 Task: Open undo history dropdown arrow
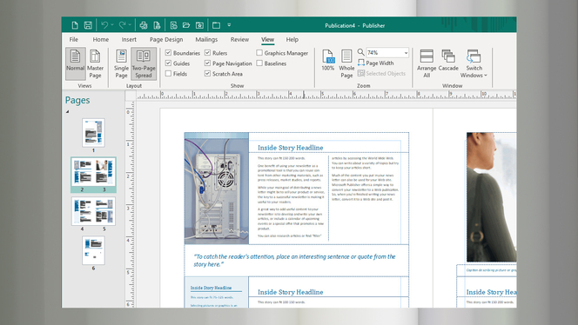112,25
